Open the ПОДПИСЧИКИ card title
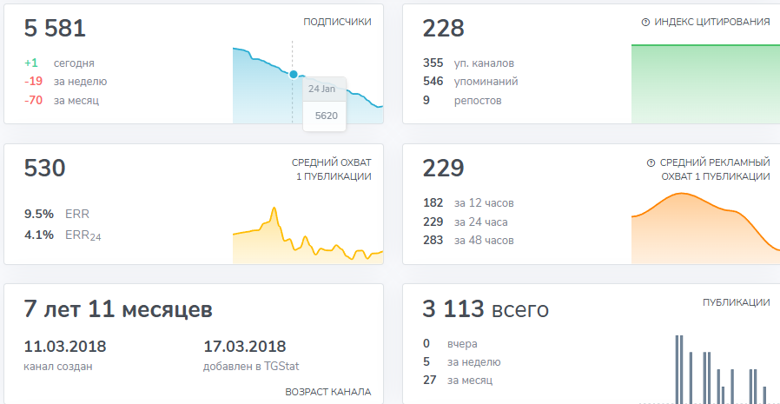 pos(337,23)
